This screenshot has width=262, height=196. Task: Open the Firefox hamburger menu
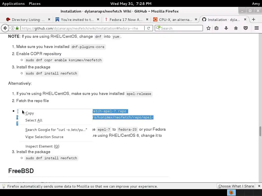[x=257, y=28]
